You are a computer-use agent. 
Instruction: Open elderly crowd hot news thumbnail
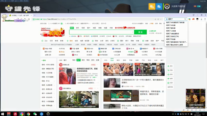118,69
